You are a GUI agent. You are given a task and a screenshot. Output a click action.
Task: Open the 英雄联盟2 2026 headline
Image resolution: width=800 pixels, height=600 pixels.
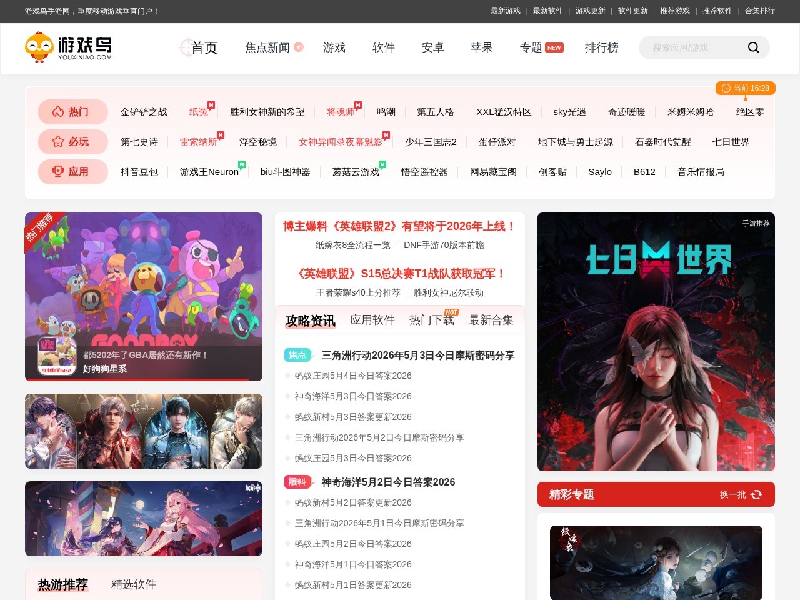click(x=400, y=226)
